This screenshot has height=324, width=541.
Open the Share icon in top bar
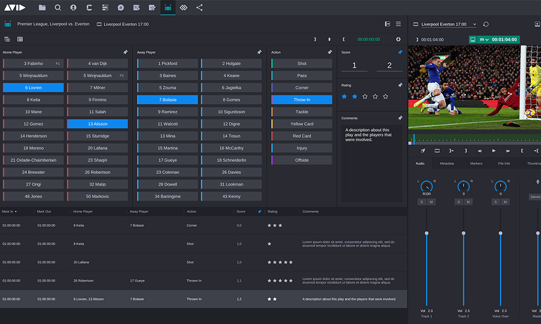point(200,8)
